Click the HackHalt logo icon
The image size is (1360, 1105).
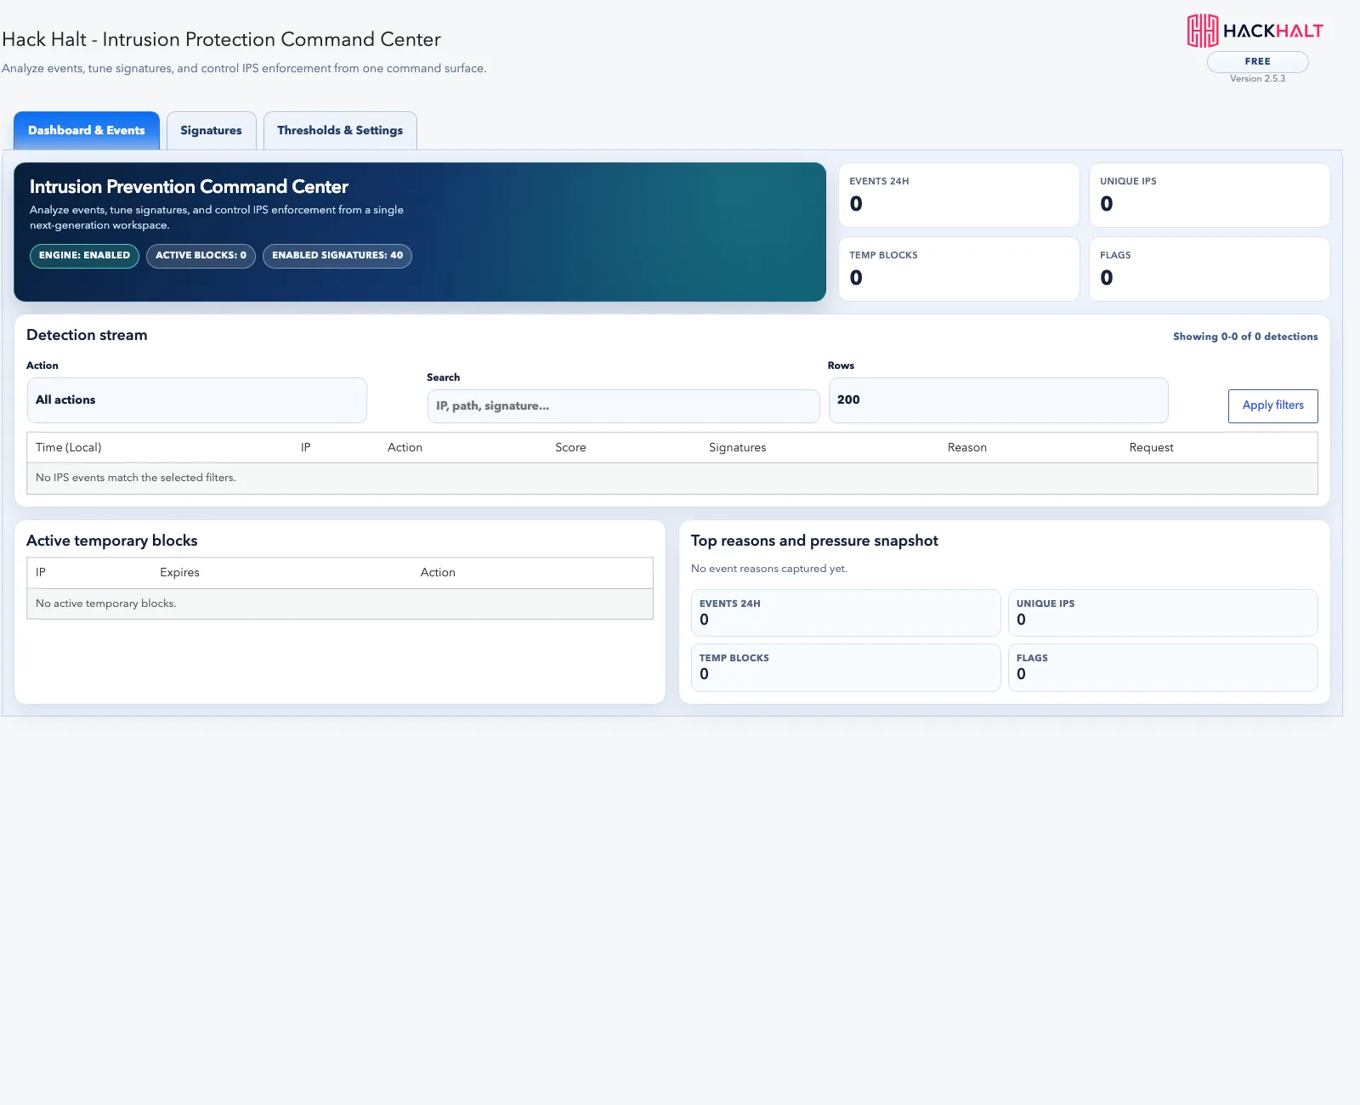[x=1203, y=31]
